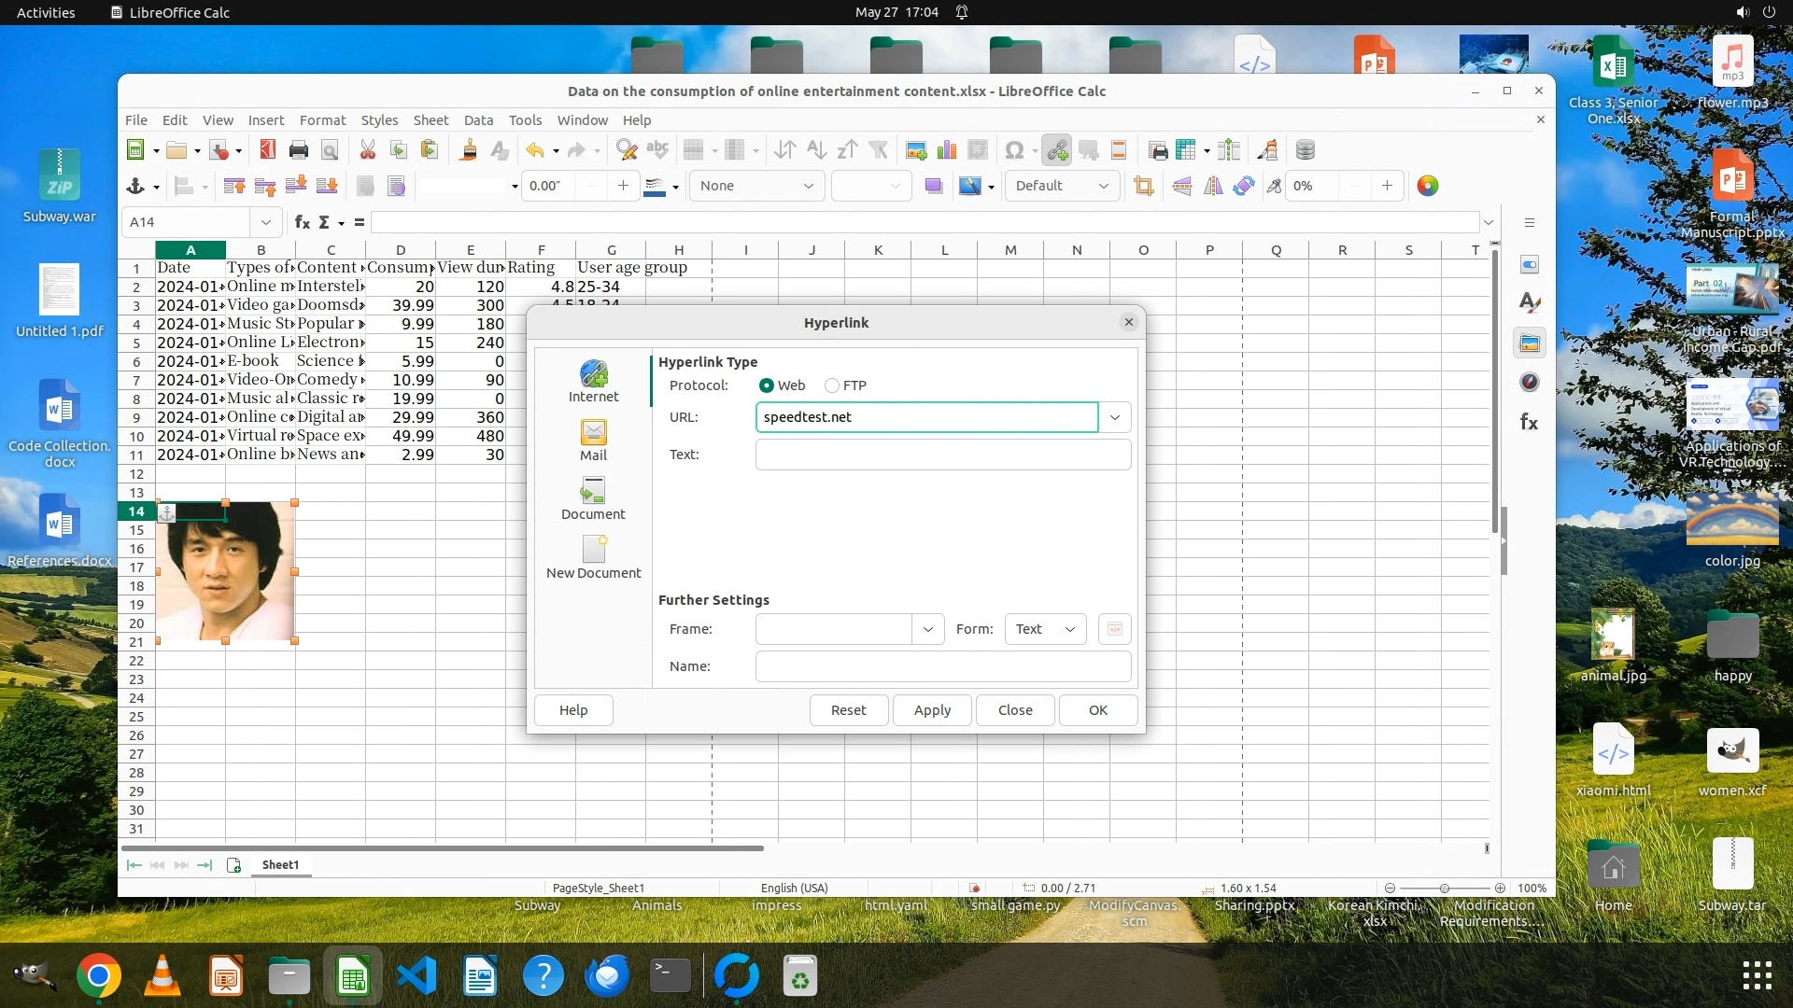Click the Print toolbar icon
The height and width of the screenshot is (1008, 1793).
pos(299,150)
